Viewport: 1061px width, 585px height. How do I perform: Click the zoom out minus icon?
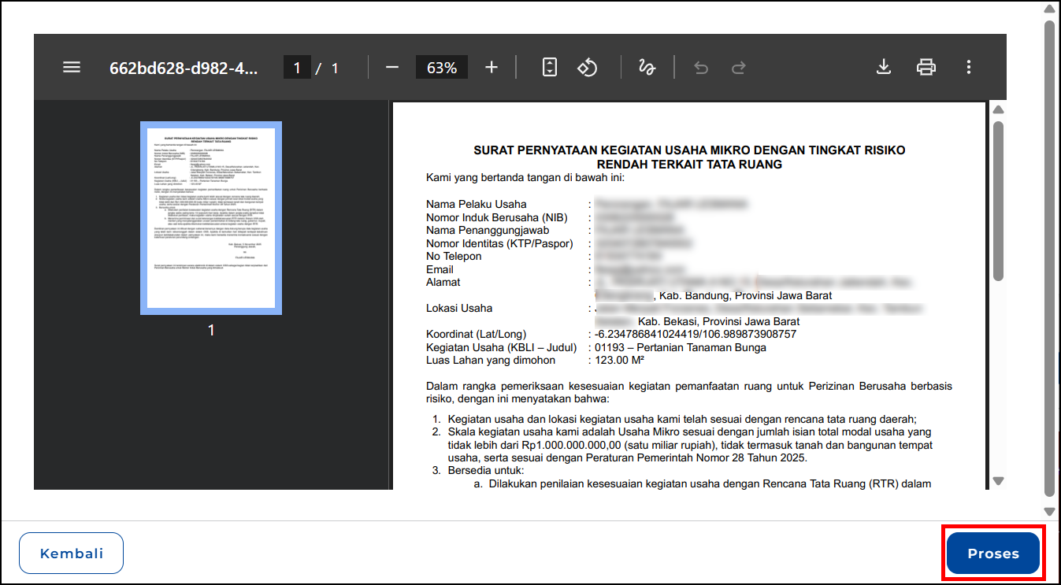392,68
